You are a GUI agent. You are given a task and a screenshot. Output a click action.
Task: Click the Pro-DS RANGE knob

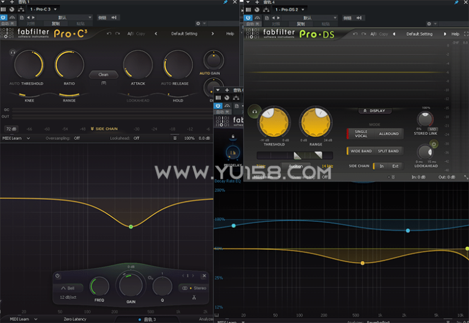(316, 122)
